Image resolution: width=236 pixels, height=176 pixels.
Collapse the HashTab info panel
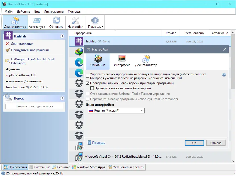click(x=62, y=36)
